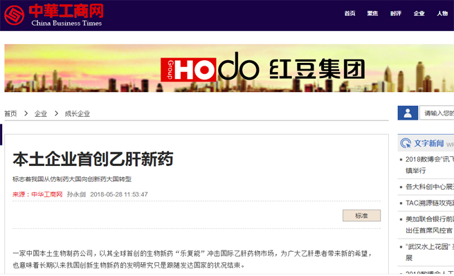This screenshot has height=276, width=454.
Task: Click the China Business Times red logo icon
Action: point(14,15)
